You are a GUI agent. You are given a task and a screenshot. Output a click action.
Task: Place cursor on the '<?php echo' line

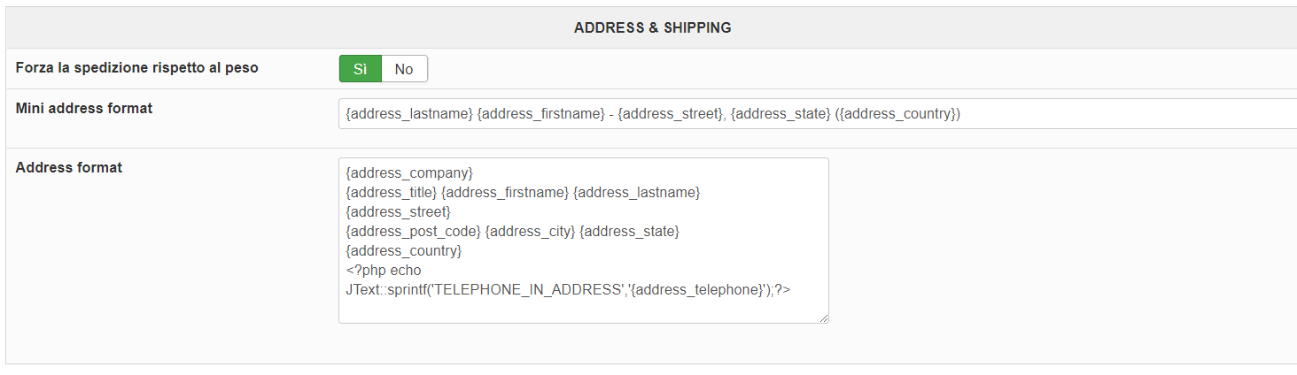point(384,270)
